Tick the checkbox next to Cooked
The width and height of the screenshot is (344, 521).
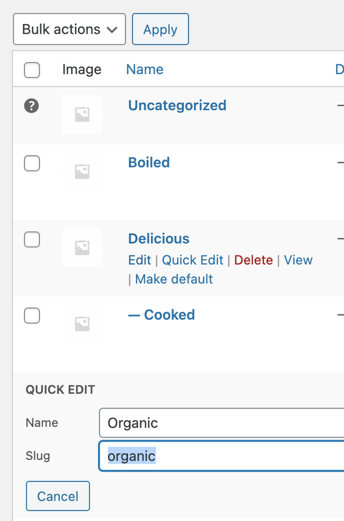point(32,316)
